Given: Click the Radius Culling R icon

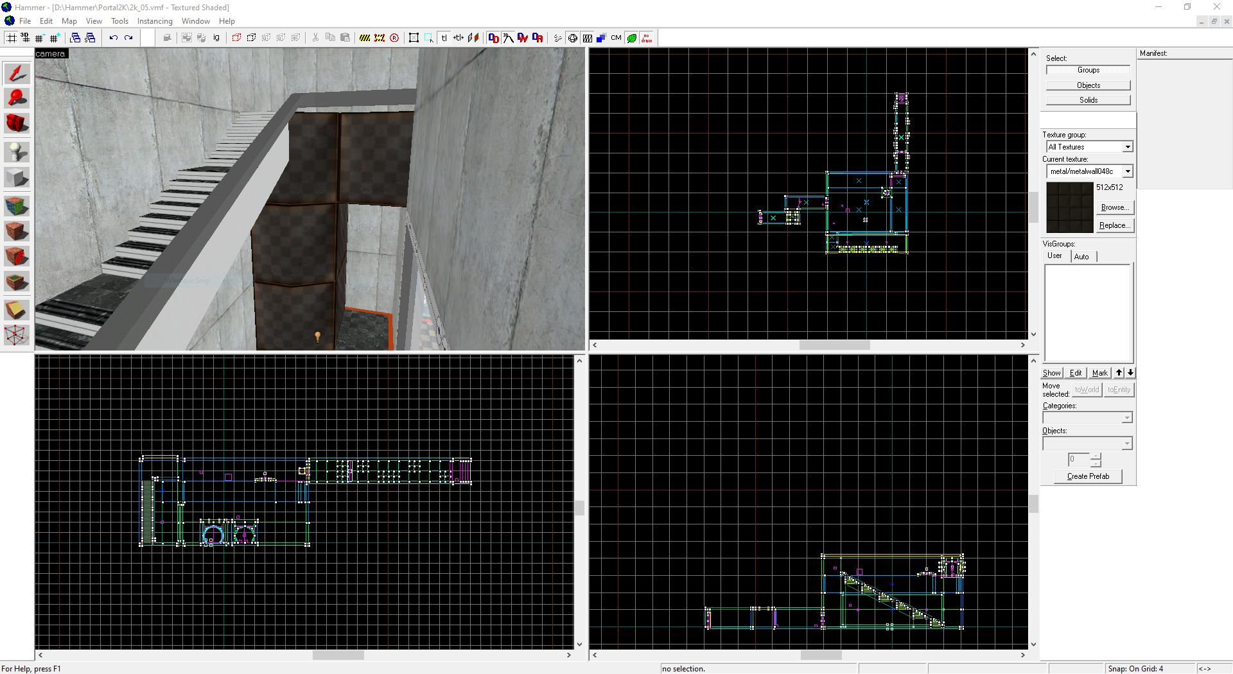Looking at the screenshot, I should [x=394, y=38].
